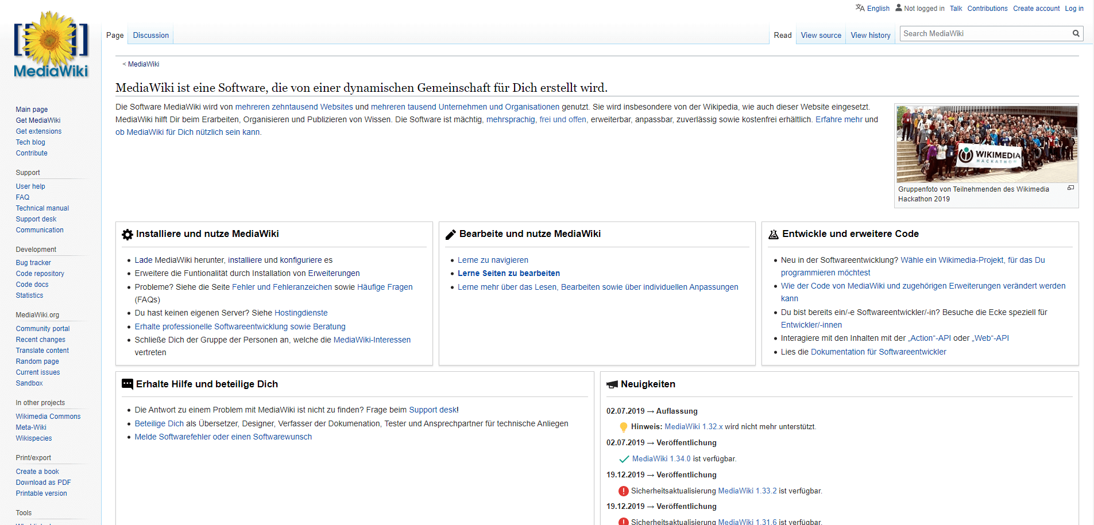This screenshot has width=1094, height=525.
Task: Open Dokumentation für Softwareentwickler link
Action: click(878, 352)
